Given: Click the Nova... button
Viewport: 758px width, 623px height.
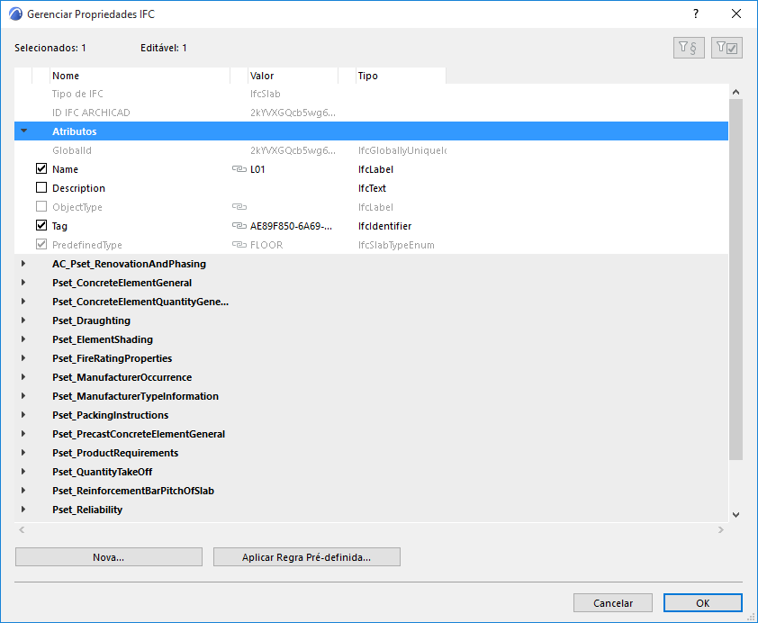Looking at the screenshot, I should 109,556.
